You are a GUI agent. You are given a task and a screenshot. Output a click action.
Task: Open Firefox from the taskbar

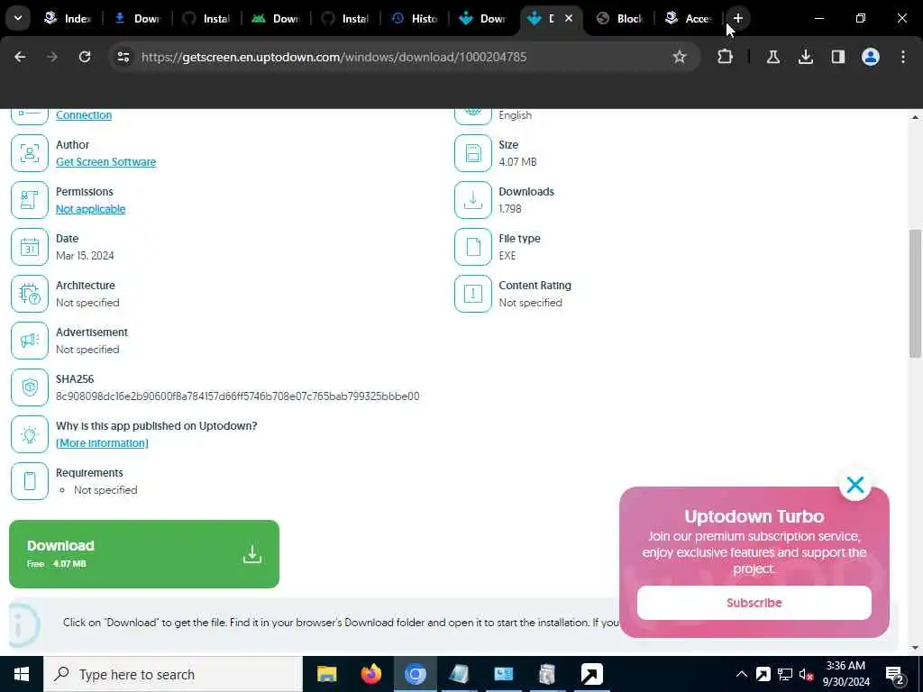coord(370,674)
